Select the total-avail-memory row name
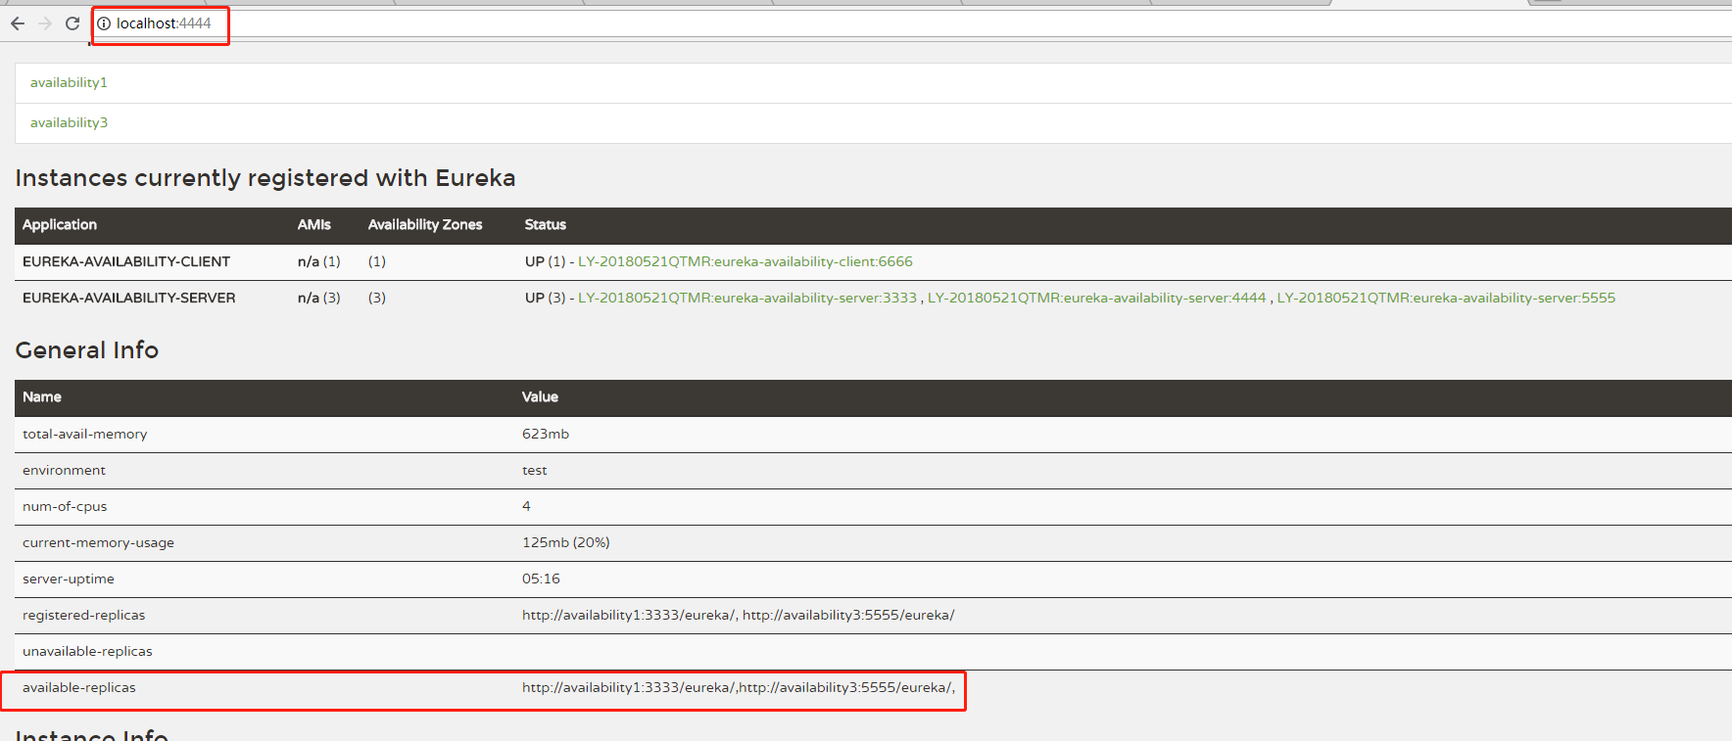Image resolution: width=1732 pixels, height=741 pixels. [x=85, y=434]
